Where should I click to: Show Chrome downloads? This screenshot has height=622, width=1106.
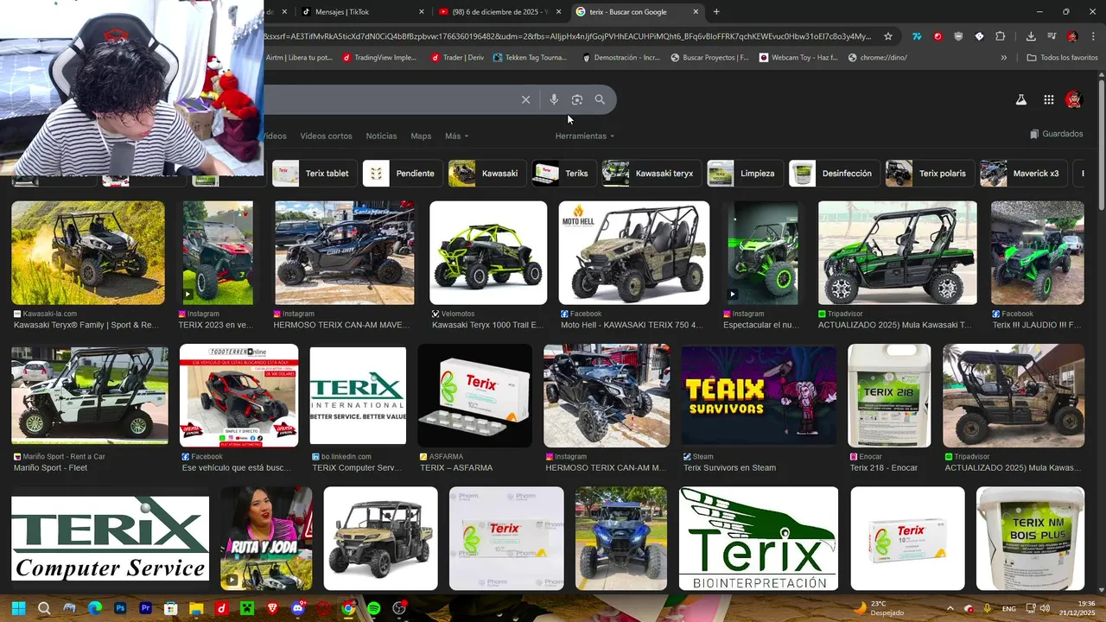[1031, 36]
